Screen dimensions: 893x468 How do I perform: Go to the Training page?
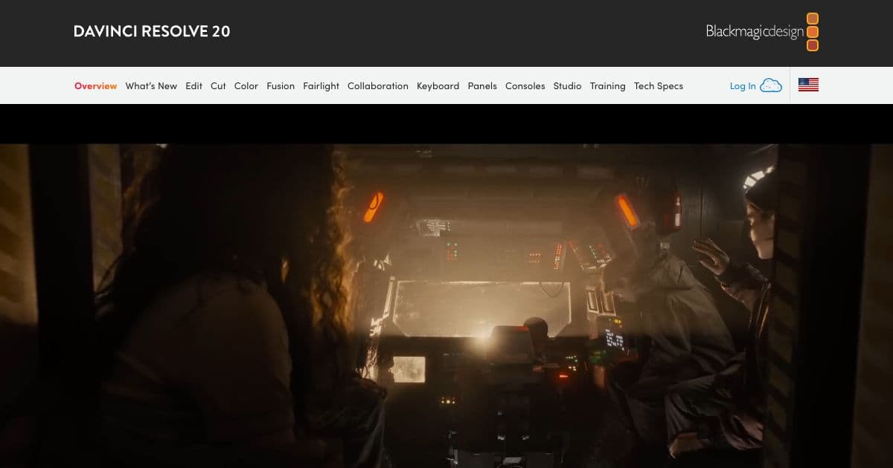[608, 85]
